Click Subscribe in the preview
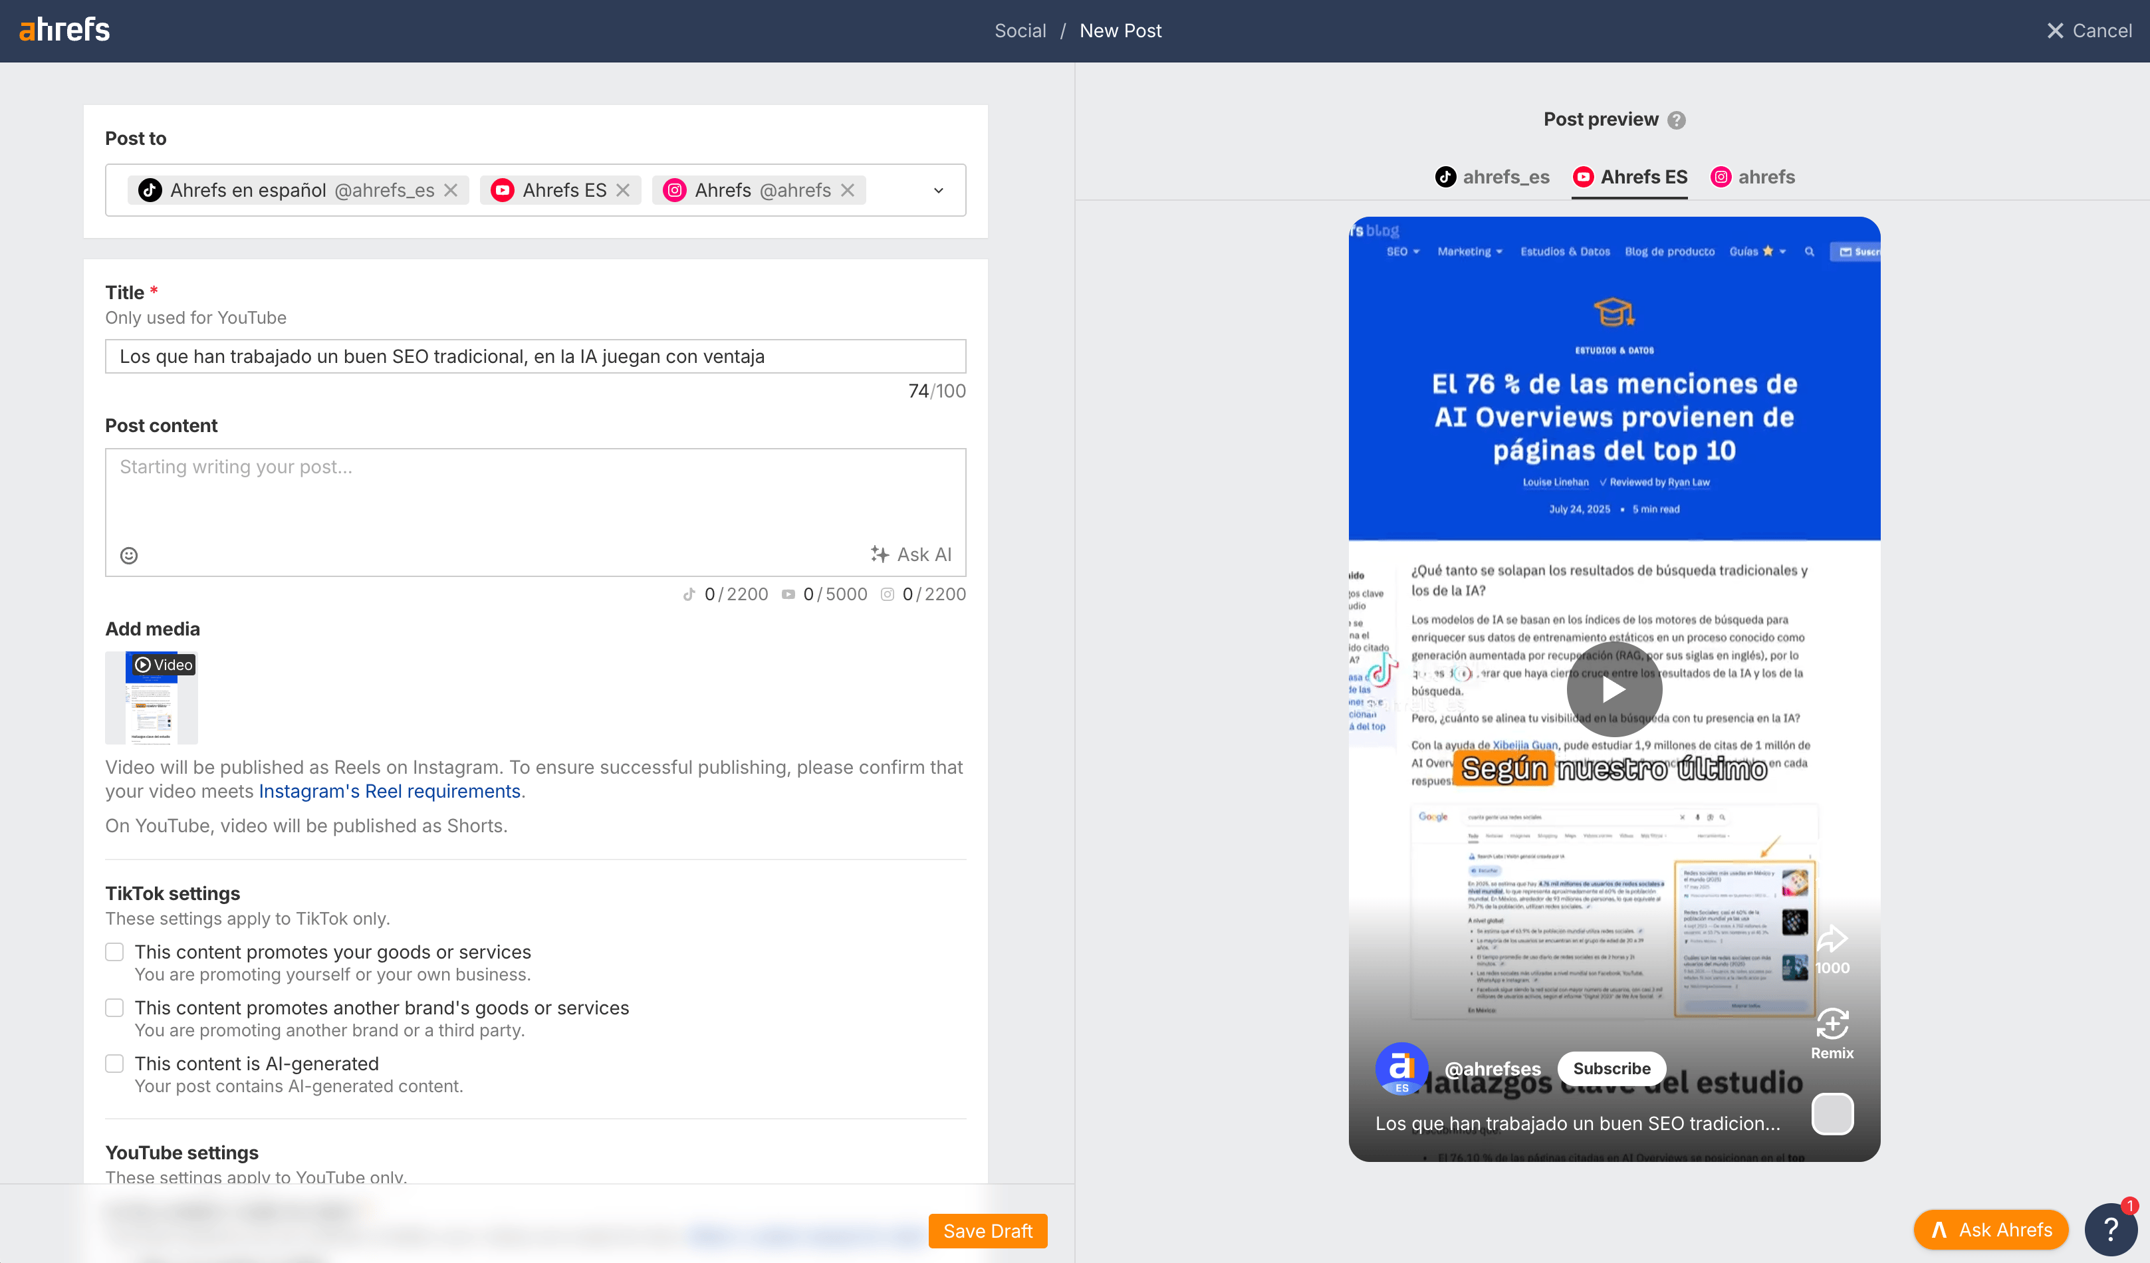 [x=1612, y=1068]
